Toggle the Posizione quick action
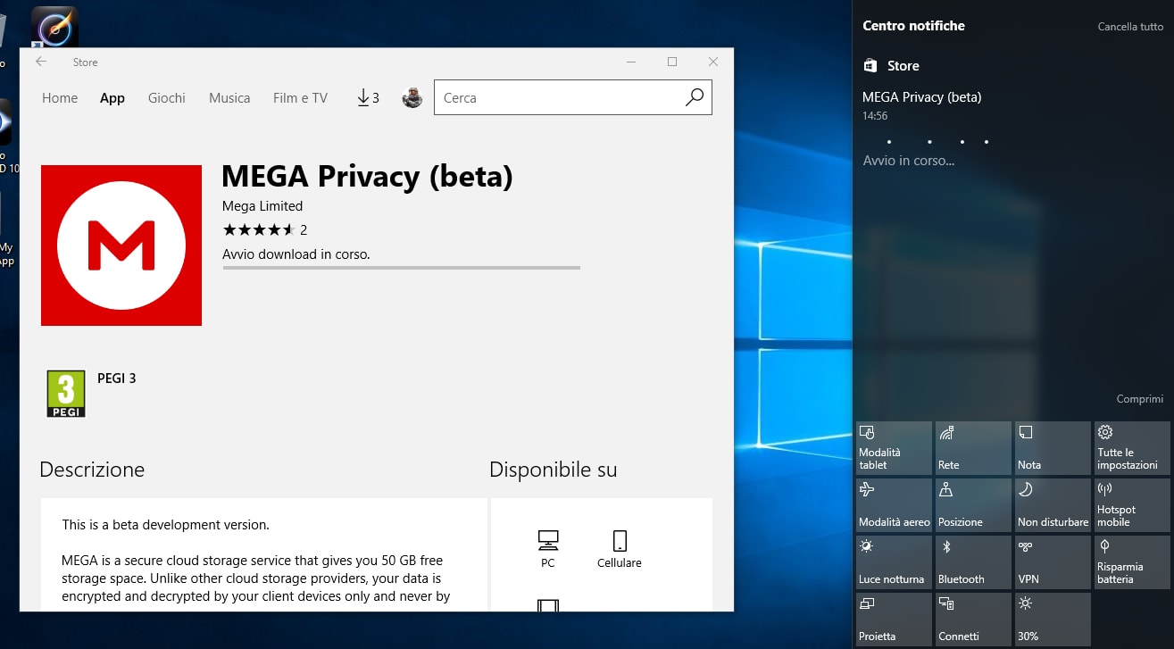Viewport: 1174px width, 649px height. pos(973,505)
